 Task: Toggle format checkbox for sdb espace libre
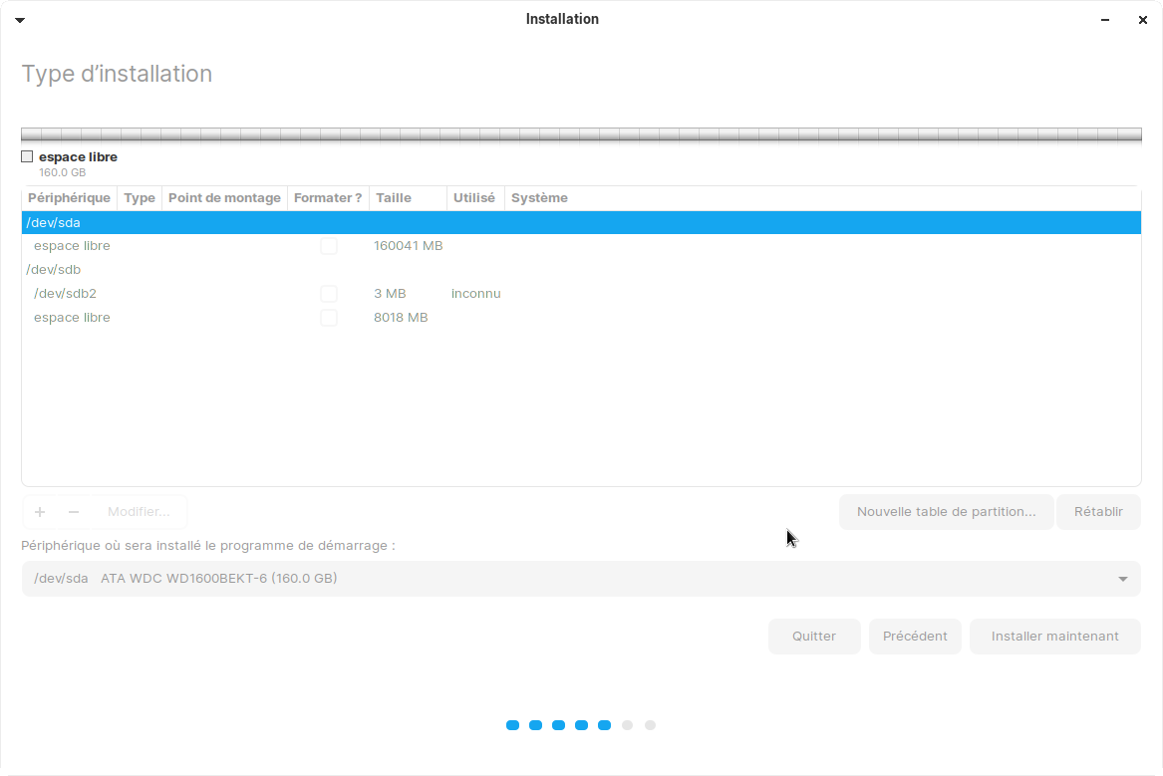[328, 318]
